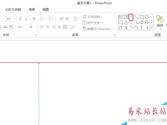Expand the font name dropdown arrow
This screenshot has width=167, height=125.
(x=4, y=19)
